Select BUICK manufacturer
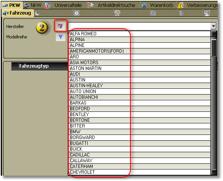Viewport: 223px width, 181px height. pyautogui.click(x=139, y=149)
